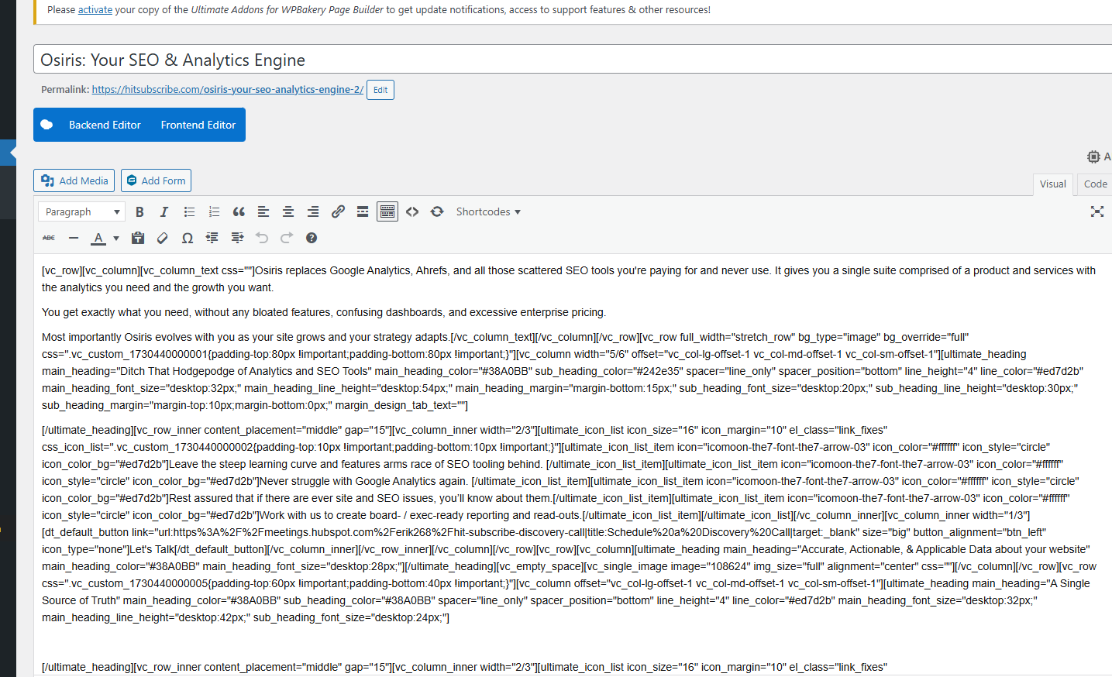Open the post permalink URL
The height and width of the screenshot is (677, 1112).
227,90
